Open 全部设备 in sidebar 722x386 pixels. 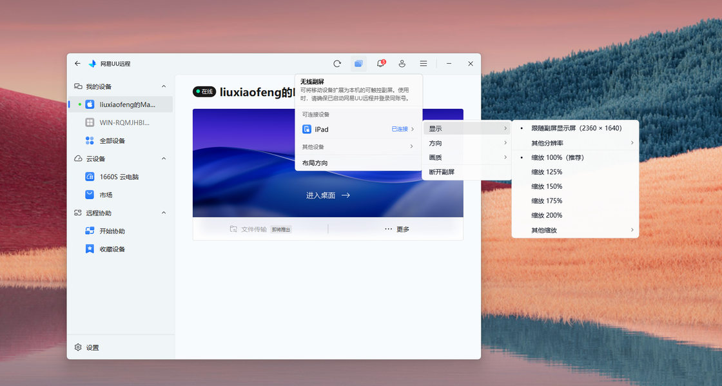point(121,140)
